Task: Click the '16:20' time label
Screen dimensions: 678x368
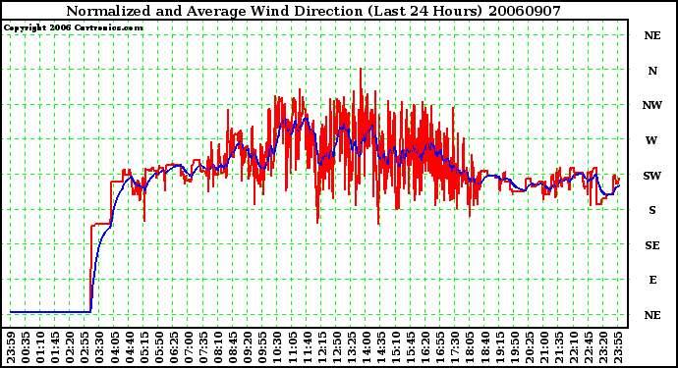Action: click(x=425, y=347)
